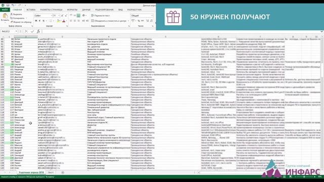This screenshot has height=182, width=324.
Task: Align text right in the cell
Action: [x=78, y=21]
